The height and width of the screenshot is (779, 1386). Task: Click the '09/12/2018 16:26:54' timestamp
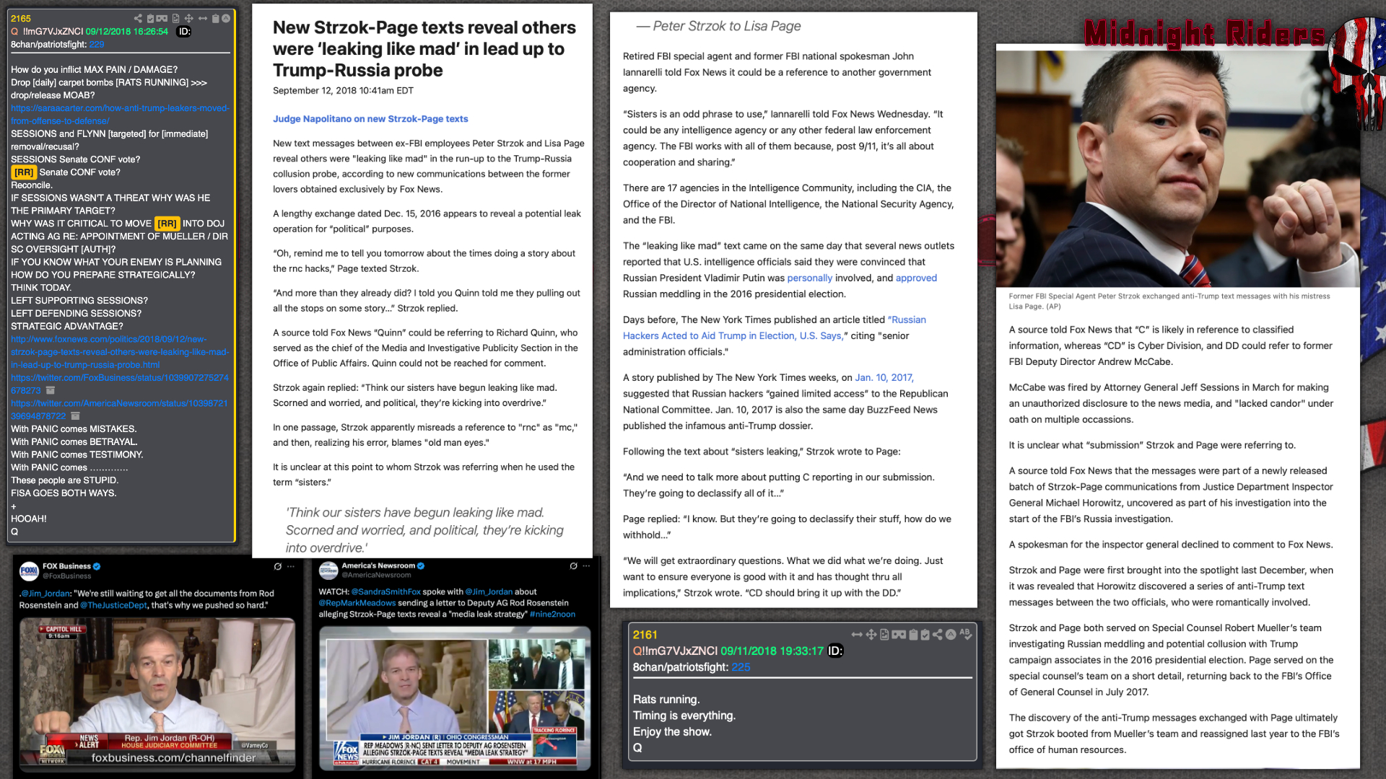click(127, 32)
